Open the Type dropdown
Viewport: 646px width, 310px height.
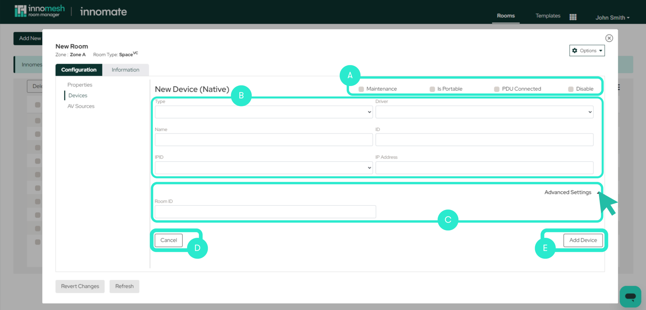pyautogui.click(x=263, y=112)
